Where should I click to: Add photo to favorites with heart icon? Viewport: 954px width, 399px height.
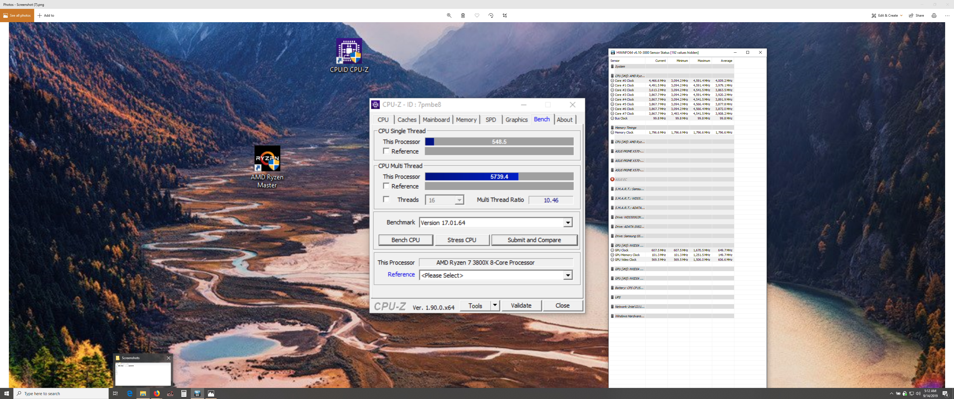(477, 16)
